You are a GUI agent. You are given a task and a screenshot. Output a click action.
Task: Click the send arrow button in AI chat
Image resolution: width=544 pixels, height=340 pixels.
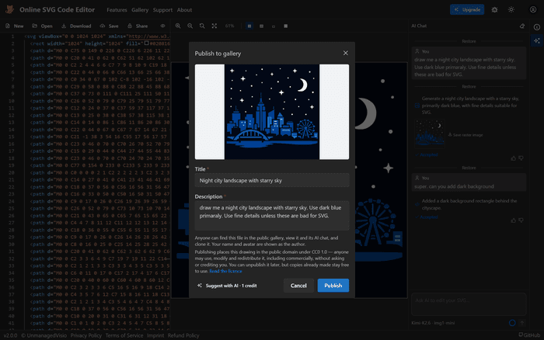[522, 323]
